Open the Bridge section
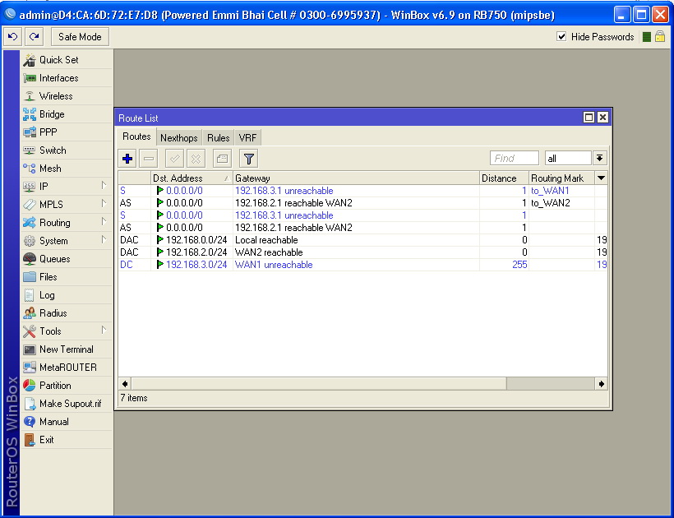The width and height of the screenshot is (674, 518). 67,114
